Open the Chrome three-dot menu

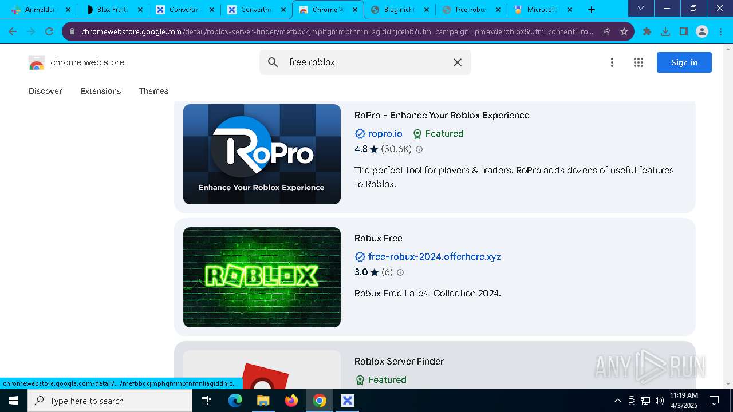coord(720,31)
